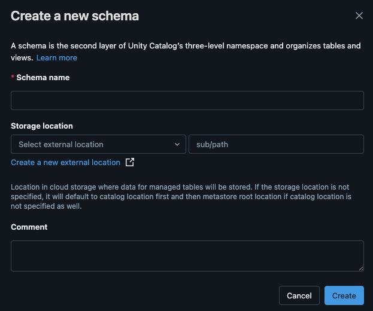Click the Comment field label
The image size is (373, 311).
pyautogui.click(x=29, y=227)
